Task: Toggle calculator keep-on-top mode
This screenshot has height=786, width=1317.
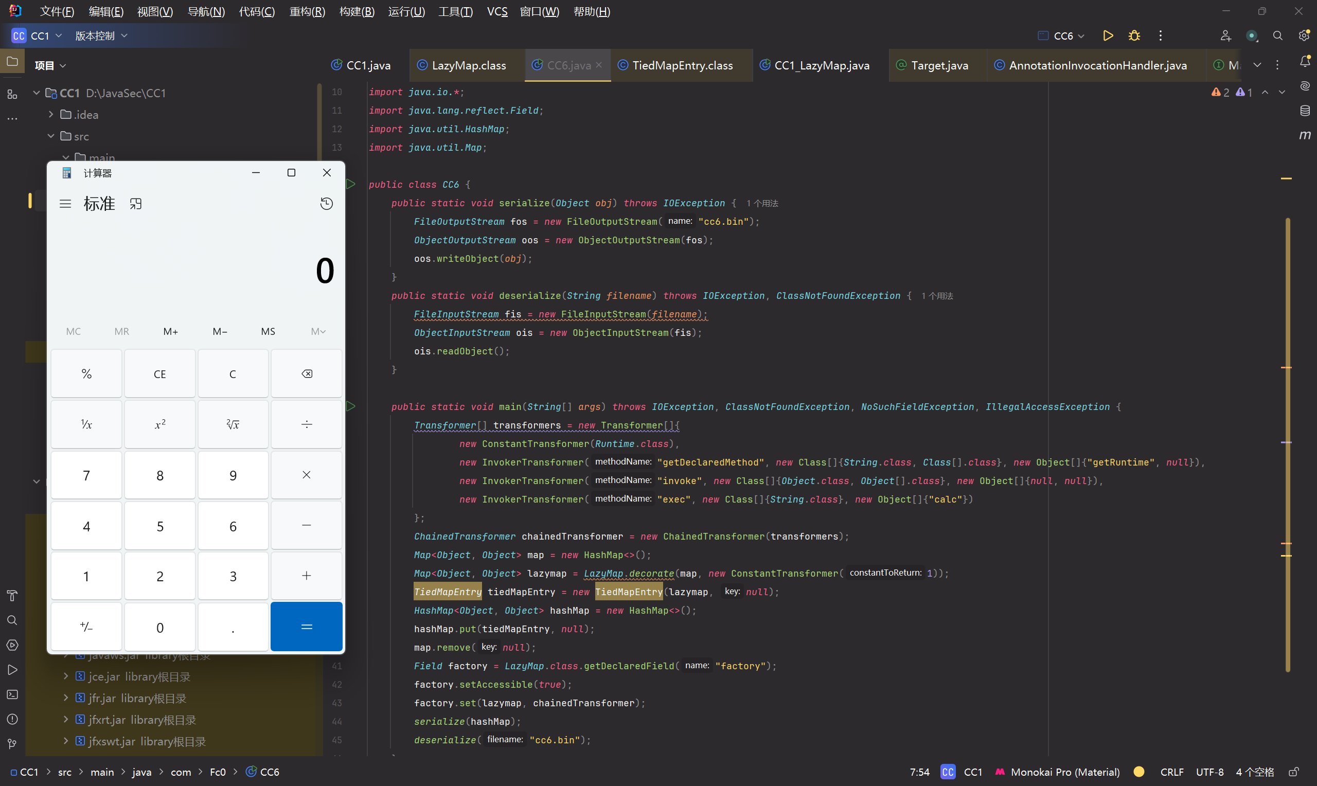Action: click(x=136, y=204)
